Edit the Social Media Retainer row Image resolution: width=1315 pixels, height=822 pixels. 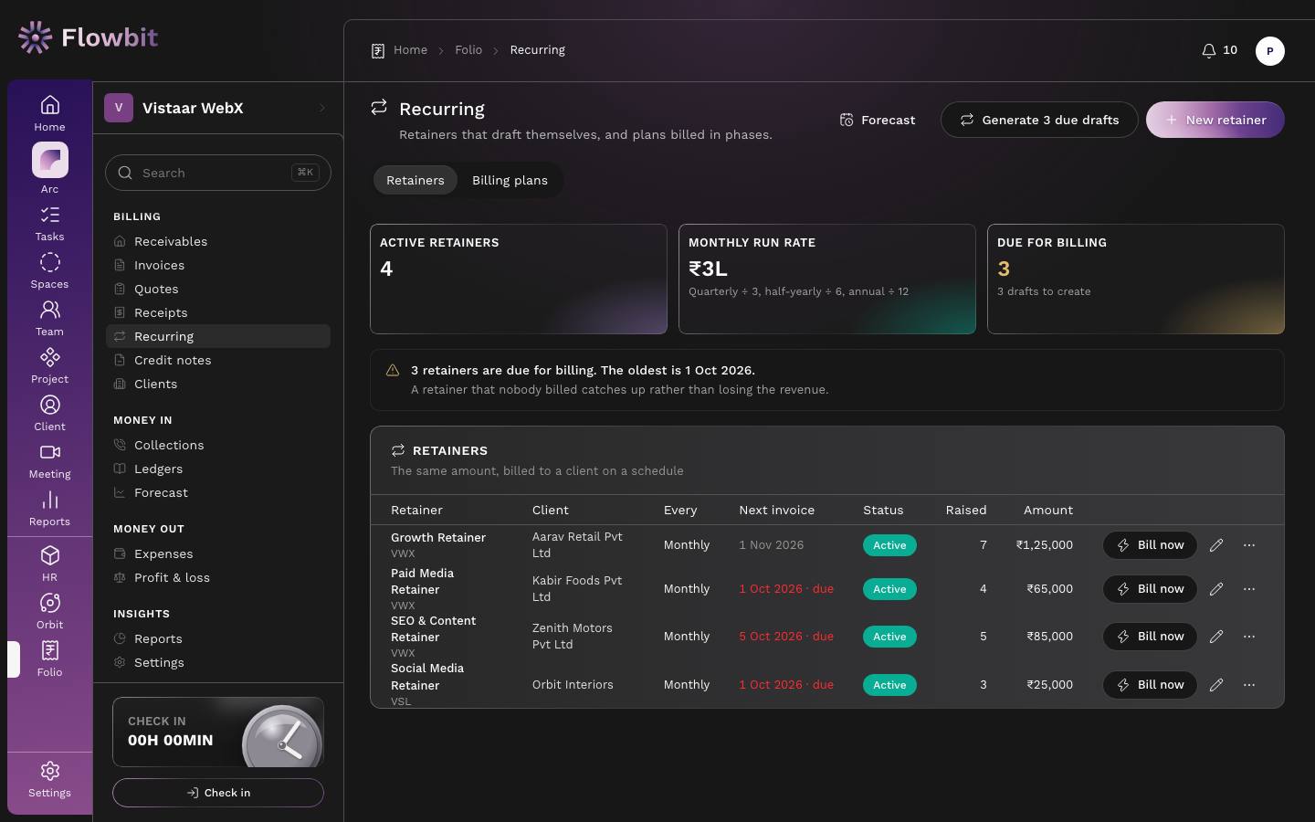tap(1216, 685)
